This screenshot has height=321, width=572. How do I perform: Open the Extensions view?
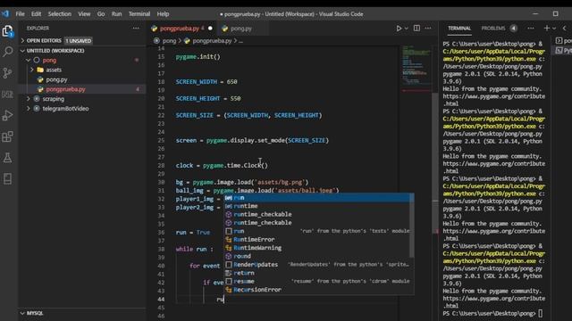point(8,136)
